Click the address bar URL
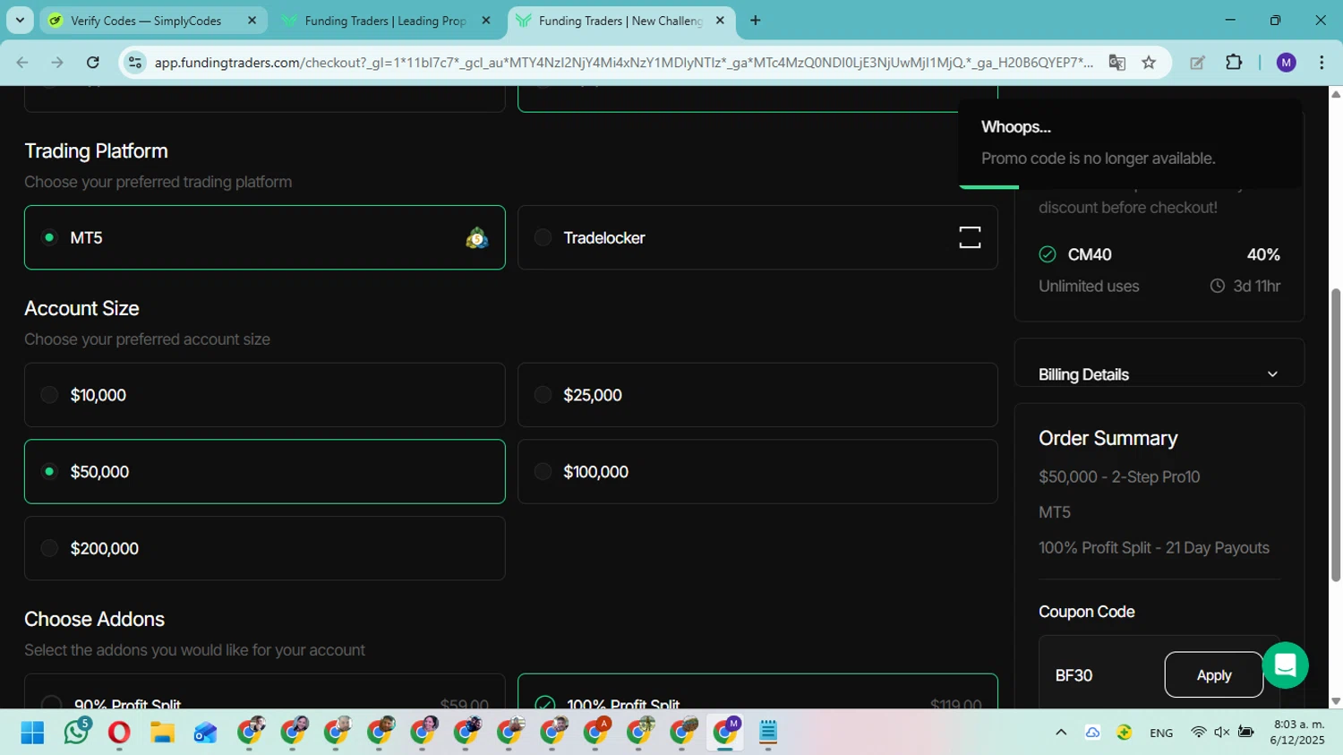Viewport: 1343px width, 755px height. (x=623, y=63)
